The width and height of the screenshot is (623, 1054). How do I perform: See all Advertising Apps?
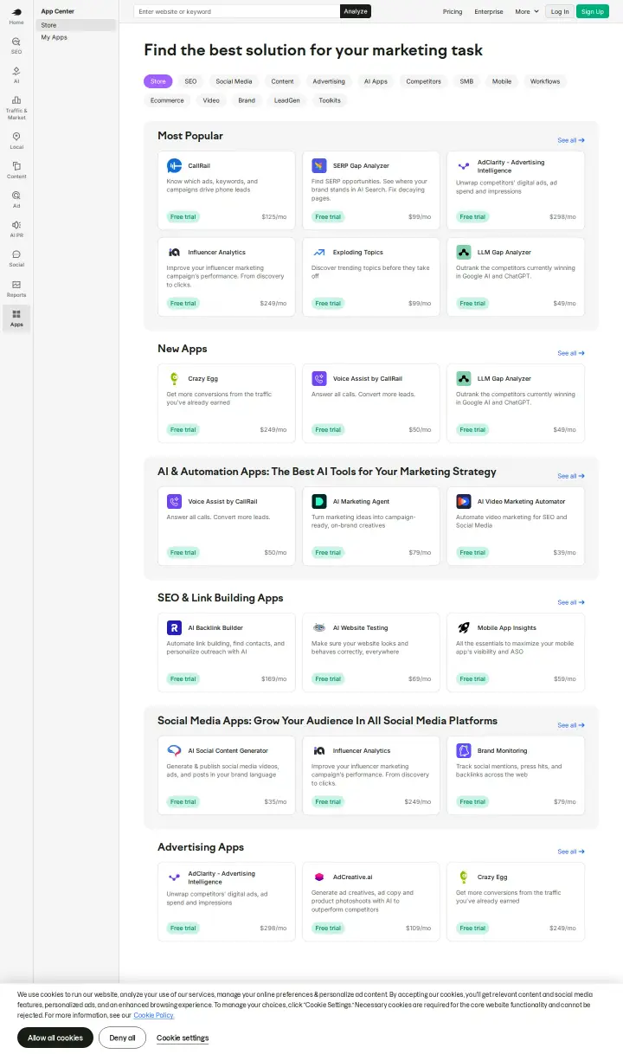coord(571,852)
